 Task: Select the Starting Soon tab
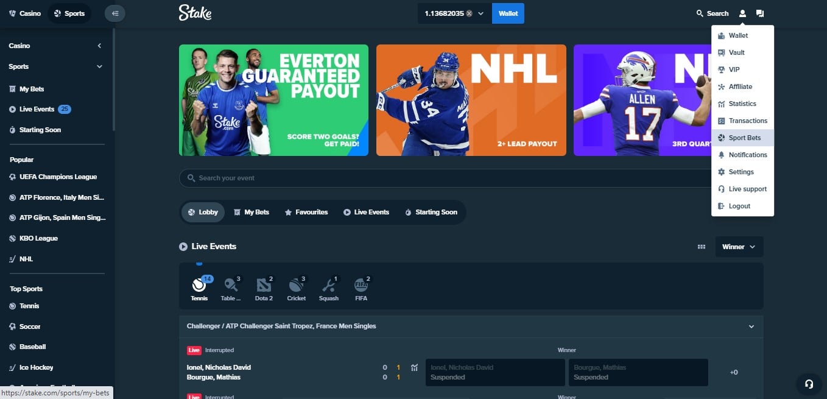pos(431,212)
